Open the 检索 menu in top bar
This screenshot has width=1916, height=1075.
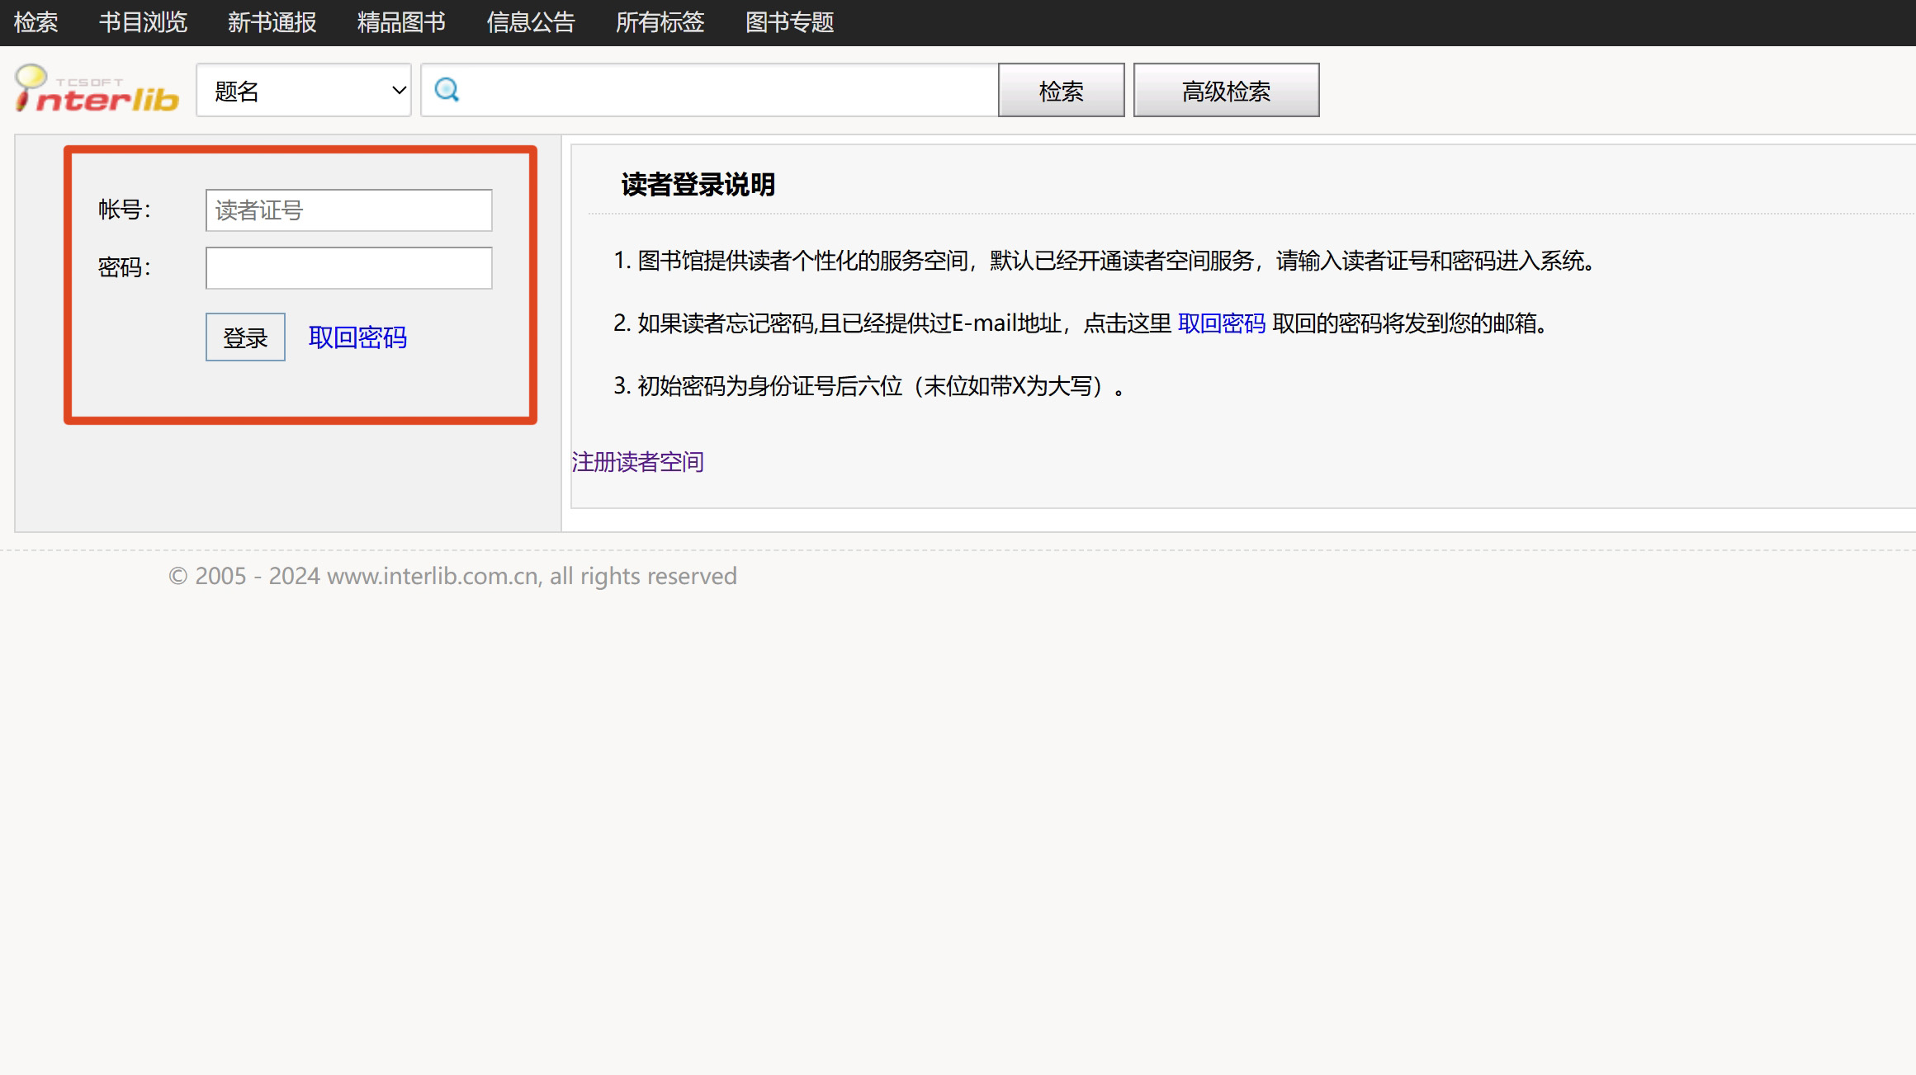(36, 22)
